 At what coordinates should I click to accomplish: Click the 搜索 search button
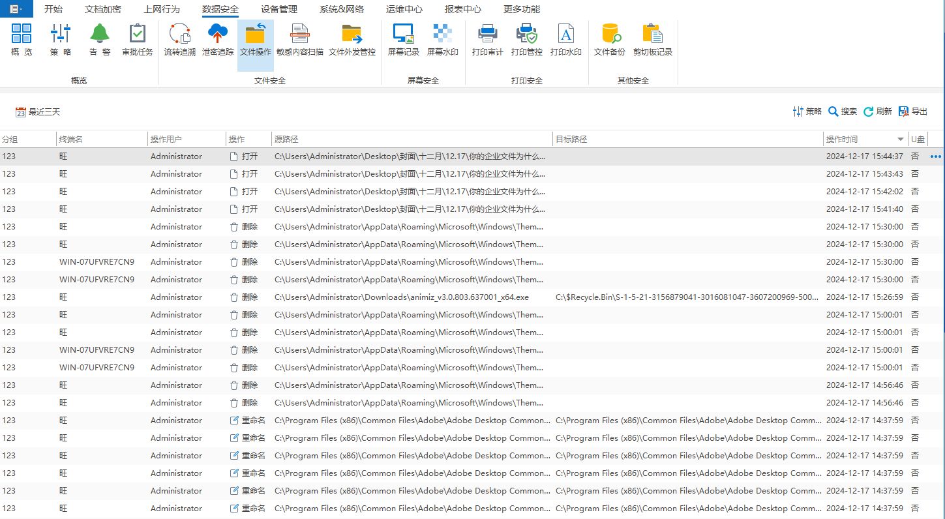pos(843,111)
